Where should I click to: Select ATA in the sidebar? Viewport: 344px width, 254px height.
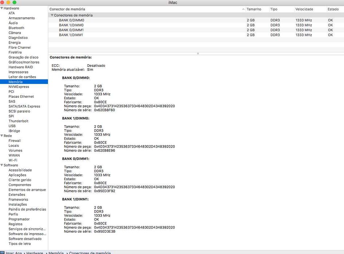(x=12, y=13)
